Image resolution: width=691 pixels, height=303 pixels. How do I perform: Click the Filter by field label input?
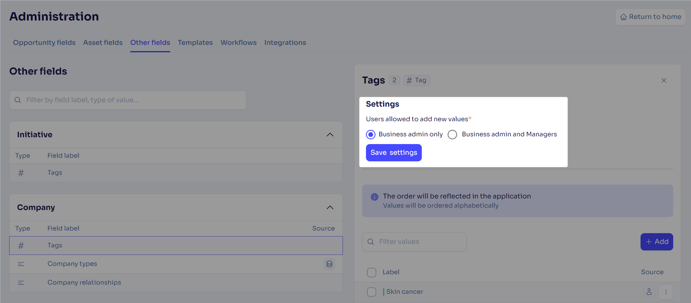click(128, 100)
